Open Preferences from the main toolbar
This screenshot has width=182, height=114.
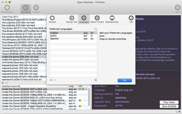point(7,9)
